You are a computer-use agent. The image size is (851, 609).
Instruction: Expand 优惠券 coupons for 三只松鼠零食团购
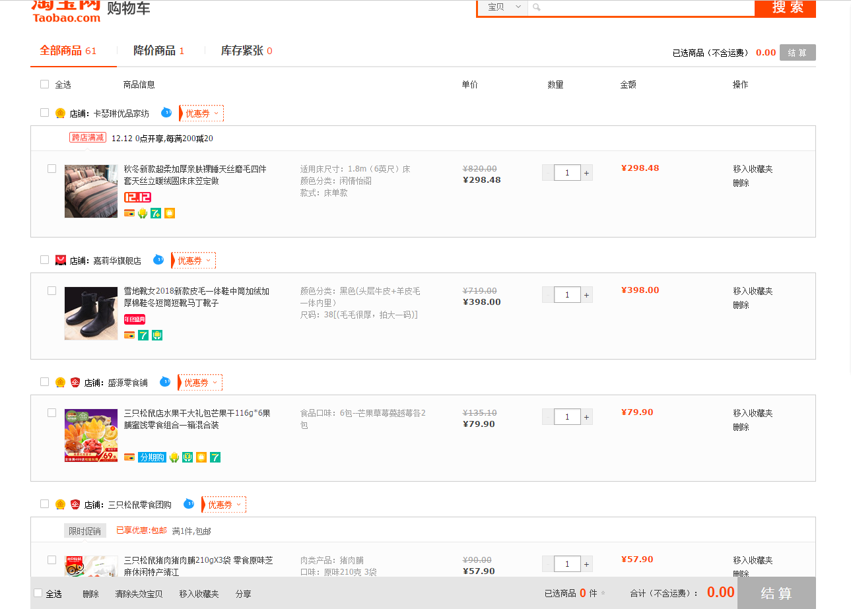(224, 505)
